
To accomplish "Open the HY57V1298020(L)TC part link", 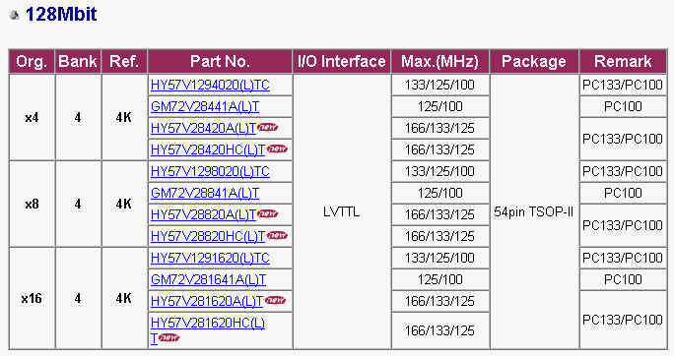I will [x=210, y=171].
